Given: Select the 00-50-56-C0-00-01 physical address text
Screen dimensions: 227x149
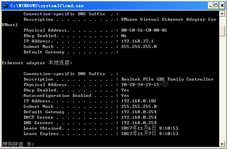Looking at the screenshot, I should tap(144, 30).
